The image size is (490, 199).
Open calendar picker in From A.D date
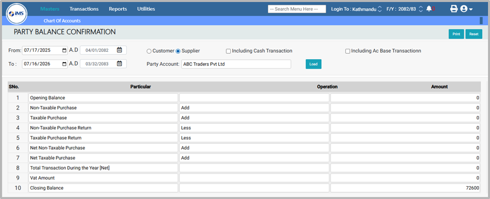(x=64, y=50)
